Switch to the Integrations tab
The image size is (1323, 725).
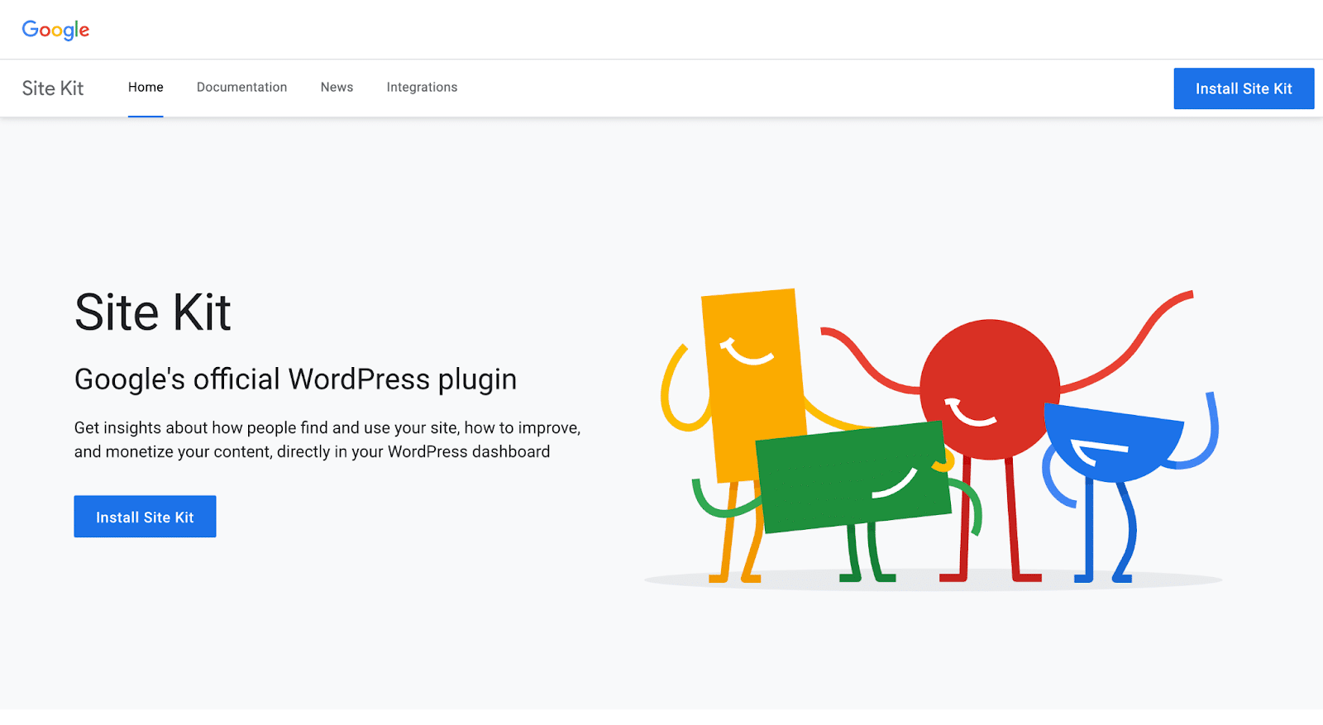(x=422, y=88)
